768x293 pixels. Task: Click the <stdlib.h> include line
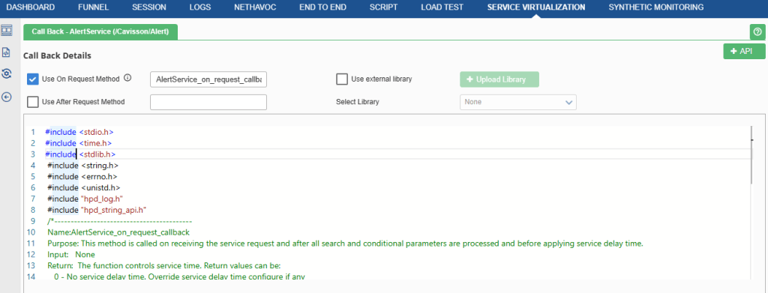[x=80, y=154]
